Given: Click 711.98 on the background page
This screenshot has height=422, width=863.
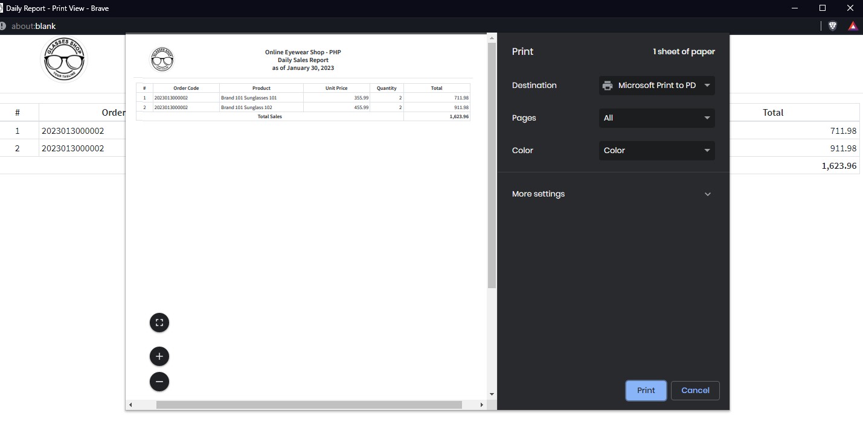Looking at the screenshot, I should click(x=843, y=131).
